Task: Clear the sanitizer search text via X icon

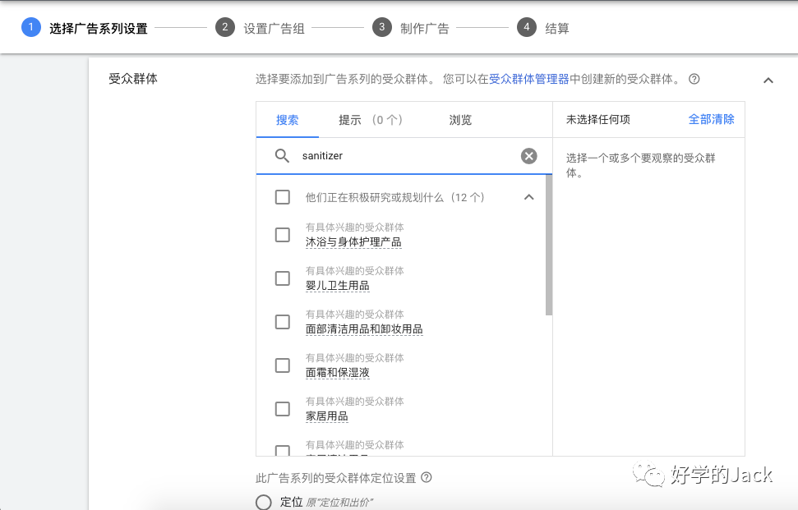Action: (x=528, y=155)
